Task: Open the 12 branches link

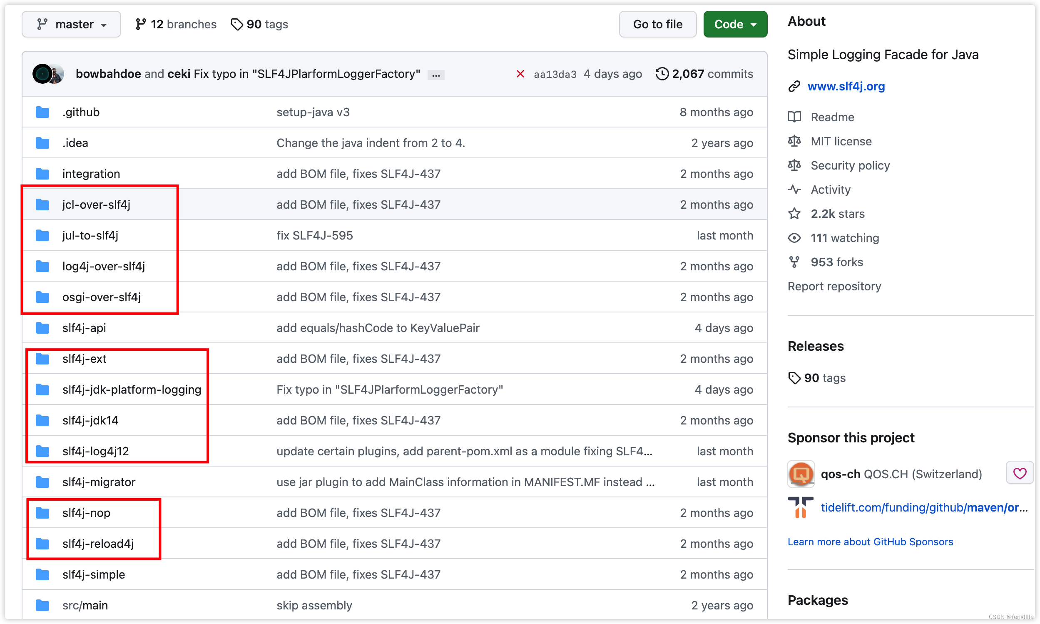Action: (x=176, y=25)
